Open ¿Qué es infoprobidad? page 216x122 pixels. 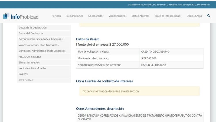click(168, 16)
